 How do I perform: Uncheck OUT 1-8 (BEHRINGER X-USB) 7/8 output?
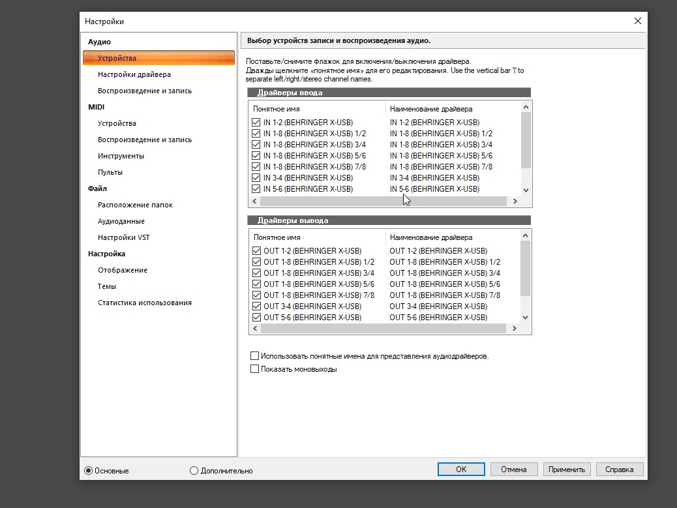256,295
